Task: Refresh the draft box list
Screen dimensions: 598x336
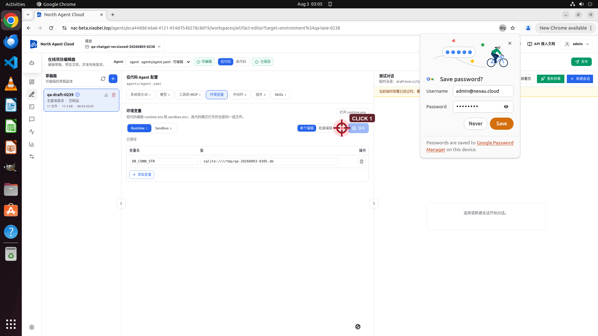Action: tap(103, 79)
